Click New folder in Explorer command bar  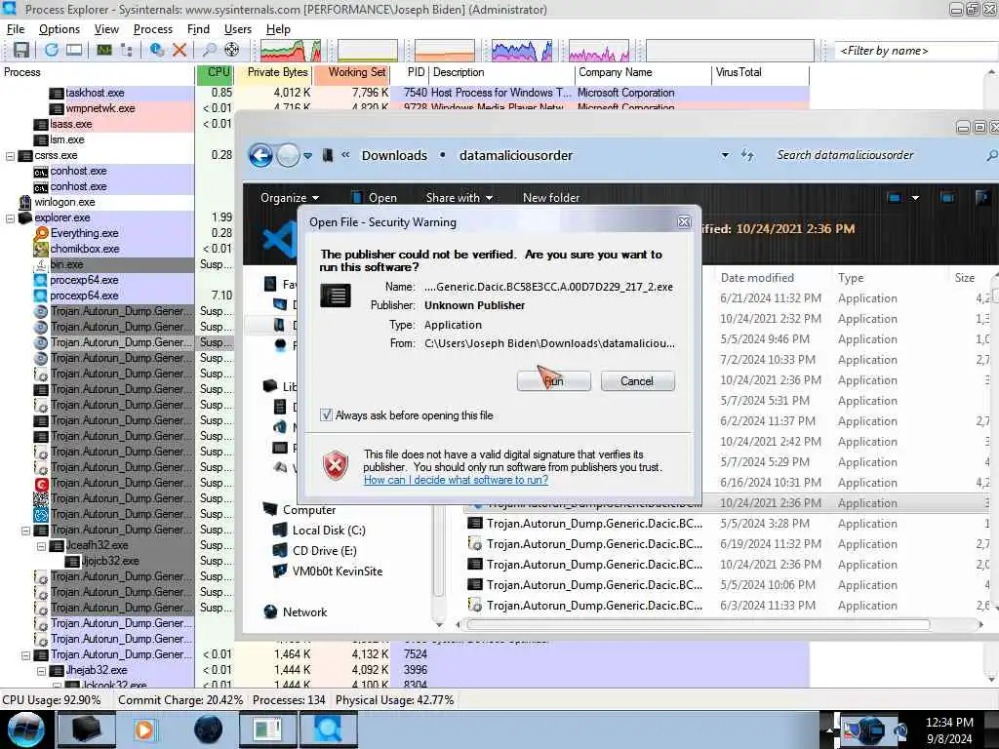click(551, 198)
